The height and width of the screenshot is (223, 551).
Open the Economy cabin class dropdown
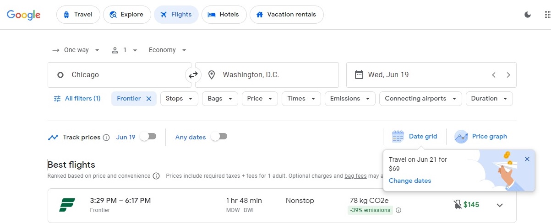pyautogui.click(x=168, y=50)
